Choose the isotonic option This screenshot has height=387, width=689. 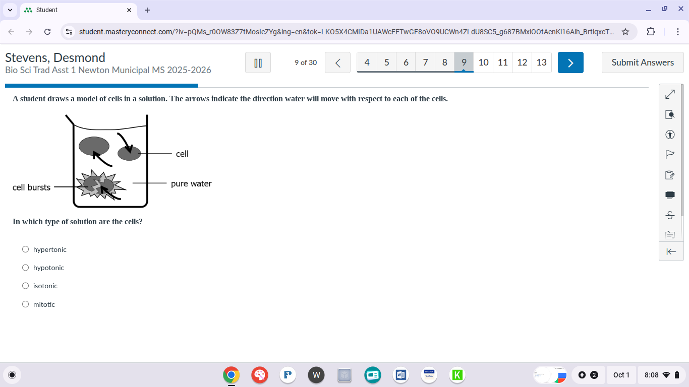[26, 286]
